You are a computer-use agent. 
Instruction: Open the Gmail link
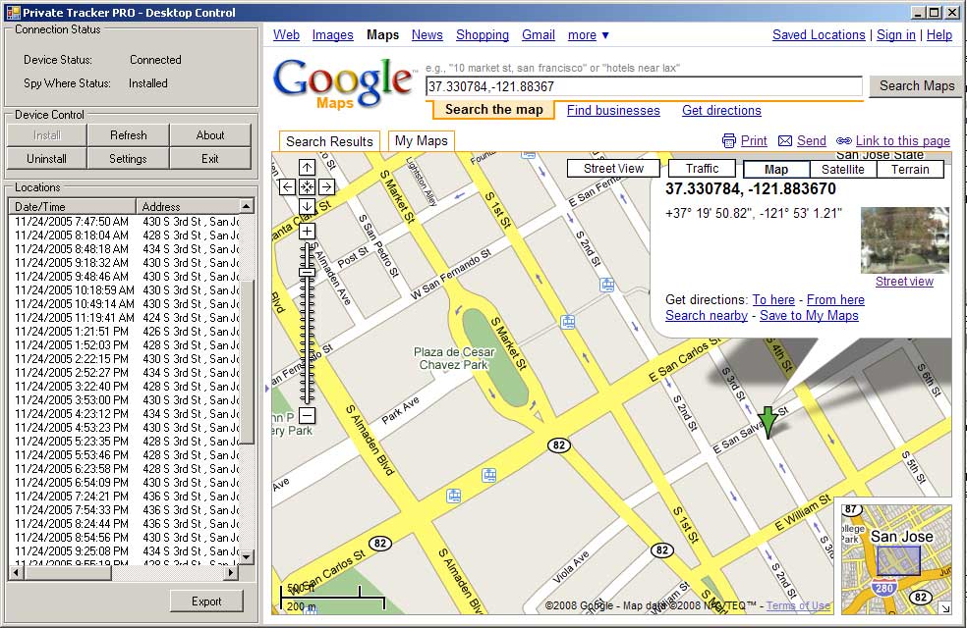point(539,35)
